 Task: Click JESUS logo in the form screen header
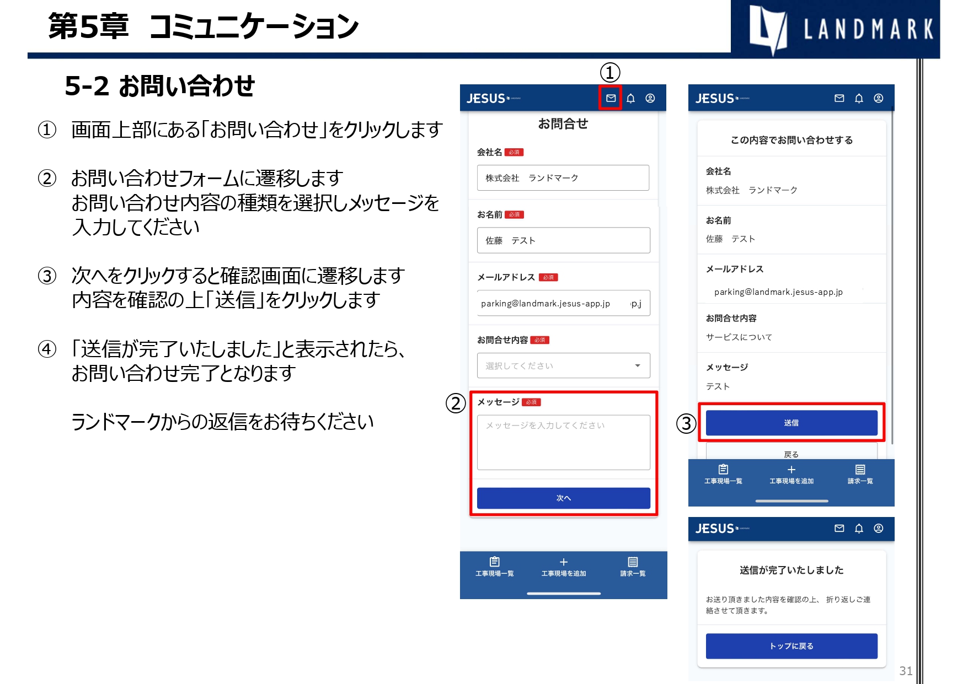point(493,99)
